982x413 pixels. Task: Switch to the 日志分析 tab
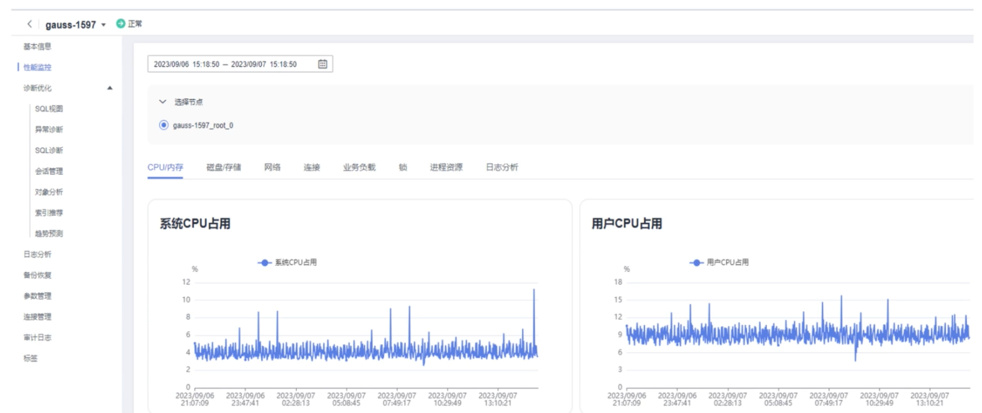tap(502, 167)
